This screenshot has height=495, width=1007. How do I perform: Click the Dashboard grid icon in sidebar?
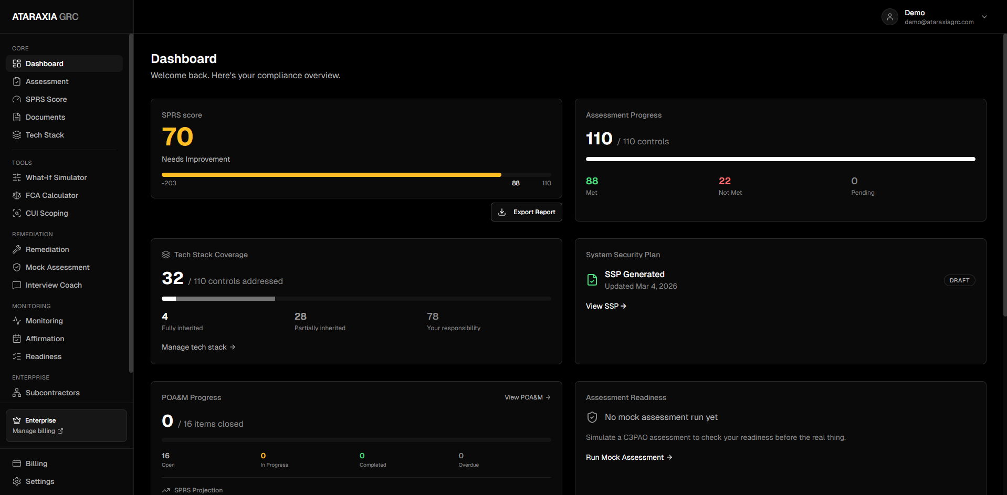click(x=17, y=64)
